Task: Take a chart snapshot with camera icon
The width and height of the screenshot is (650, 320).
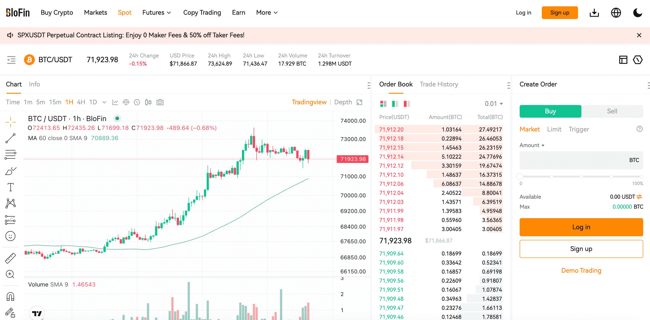Action: (160, 102)
